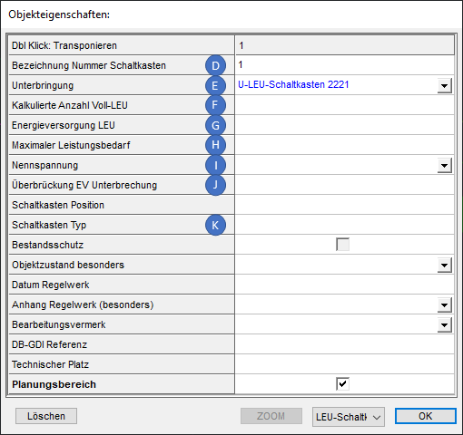This screenshot has width=463, height=435.
Task: Click the Dbl Klick: Transponieren value cell
Action: click(345, 45)
